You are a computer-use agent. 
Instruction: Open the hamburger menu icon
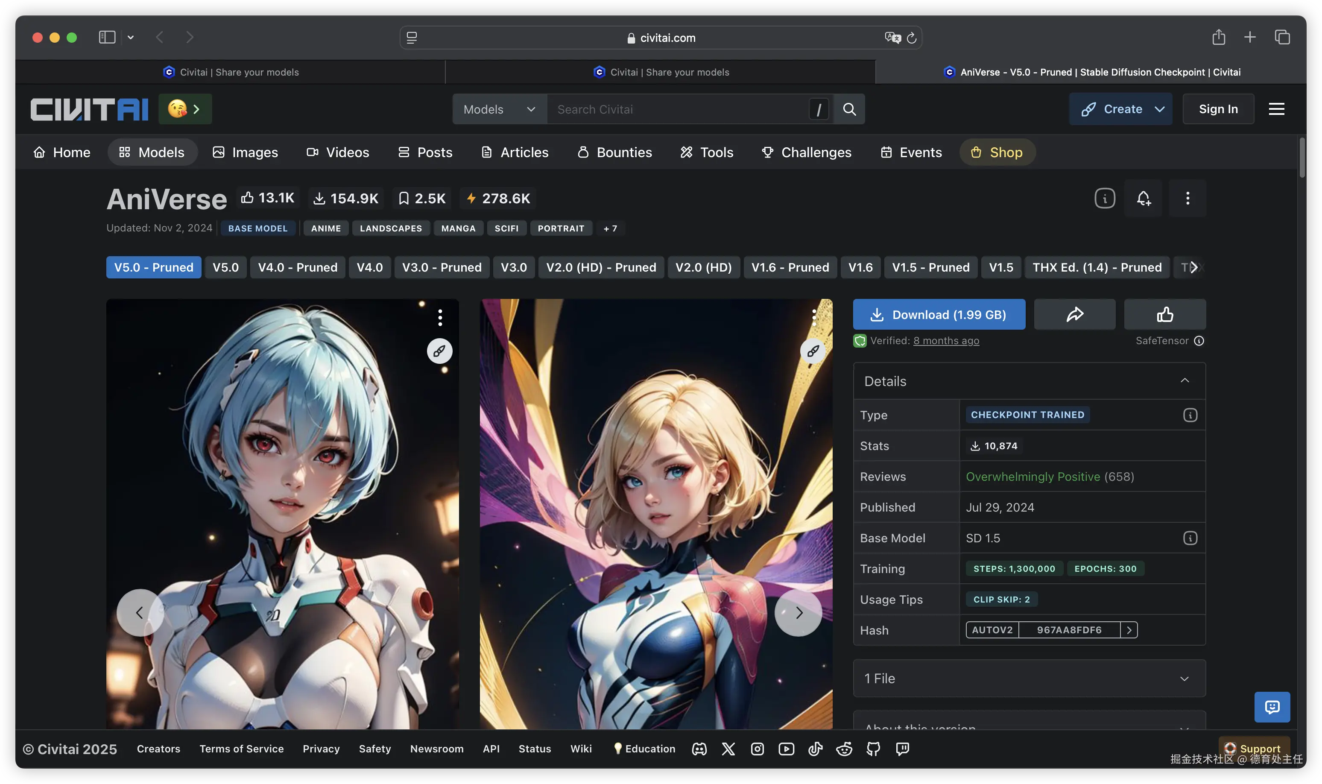tap(1276, 109)
